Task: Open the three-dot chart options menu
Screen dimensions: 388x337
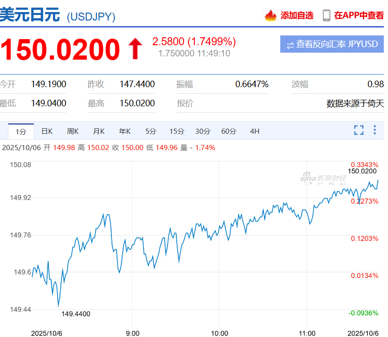Action: point(374,130)
